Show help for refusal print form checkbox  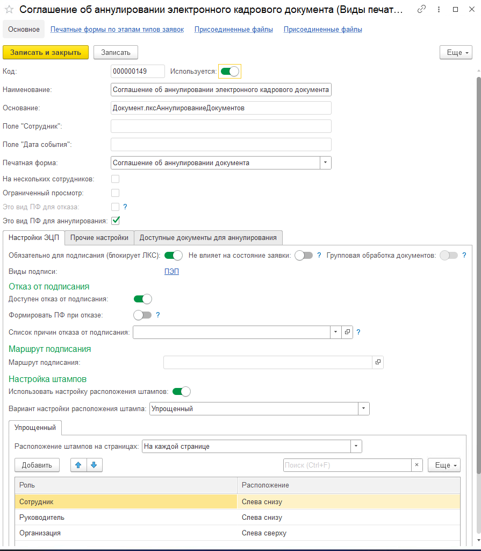coord(125,207)
